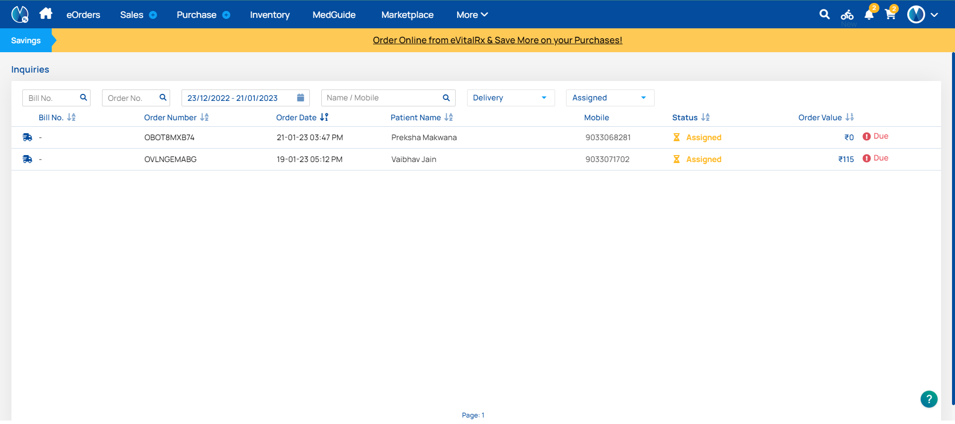Click patient name Preksha Makwana
The image size is (955, 424).
424,138
